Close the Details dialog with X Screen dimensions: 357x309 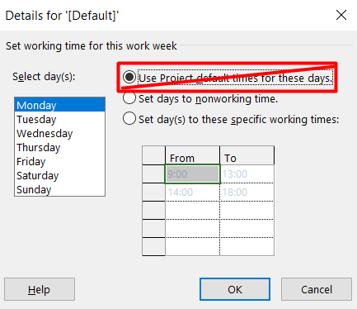pyautogui.click(x=341, y=15)
